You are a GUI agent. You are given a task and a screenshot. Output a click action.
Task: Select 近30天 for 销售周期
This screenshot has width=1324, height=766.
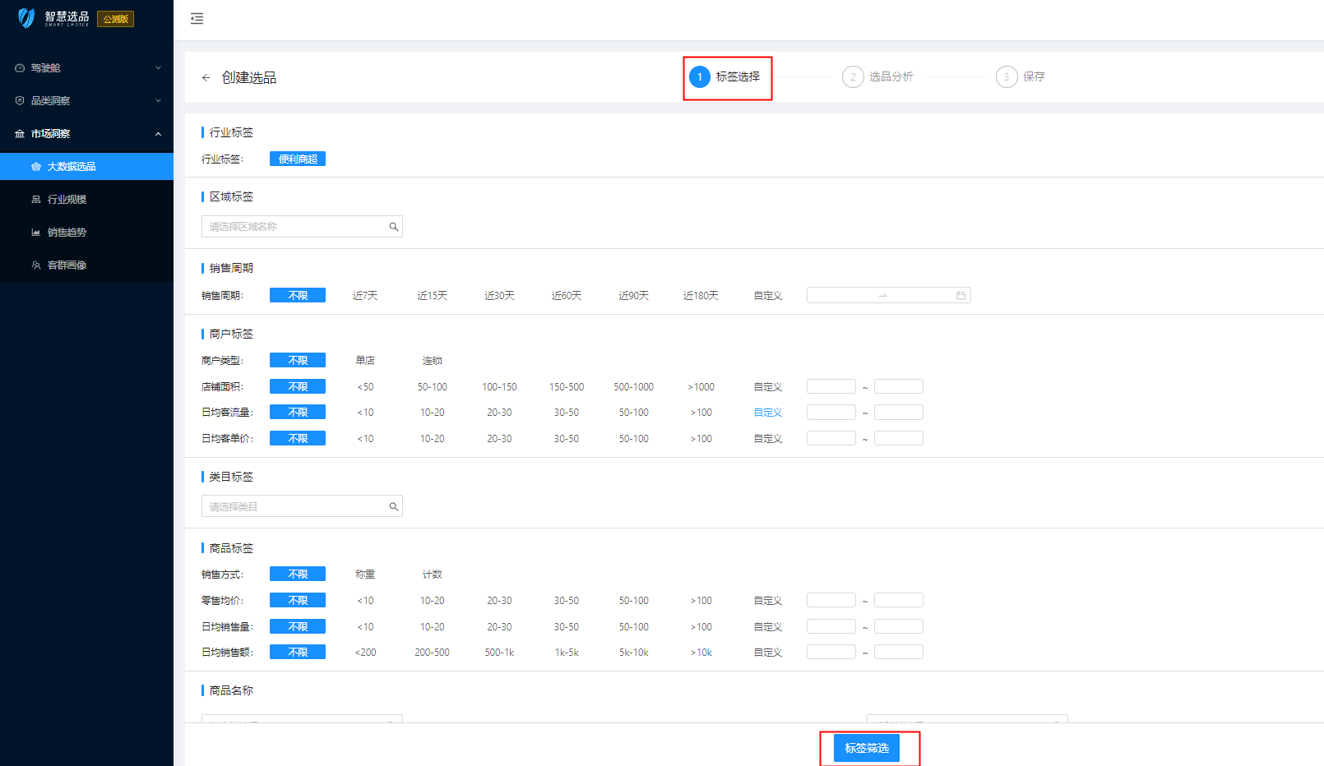point(499,296)
